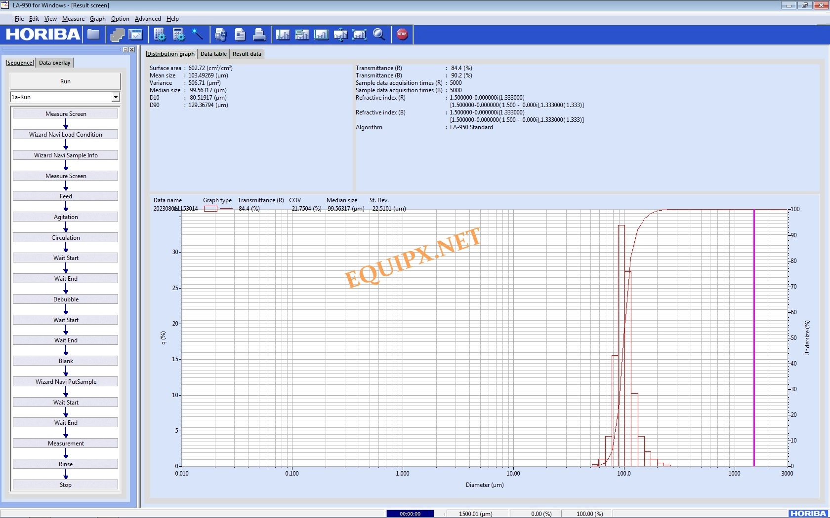Image resolution: width=830 pixels, height=518 pixels.
Task: Click the Run button
Action: coord(65,81)
